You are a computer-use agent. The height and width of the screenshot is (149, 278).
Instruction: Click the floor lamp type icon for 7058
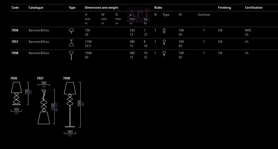71,55
